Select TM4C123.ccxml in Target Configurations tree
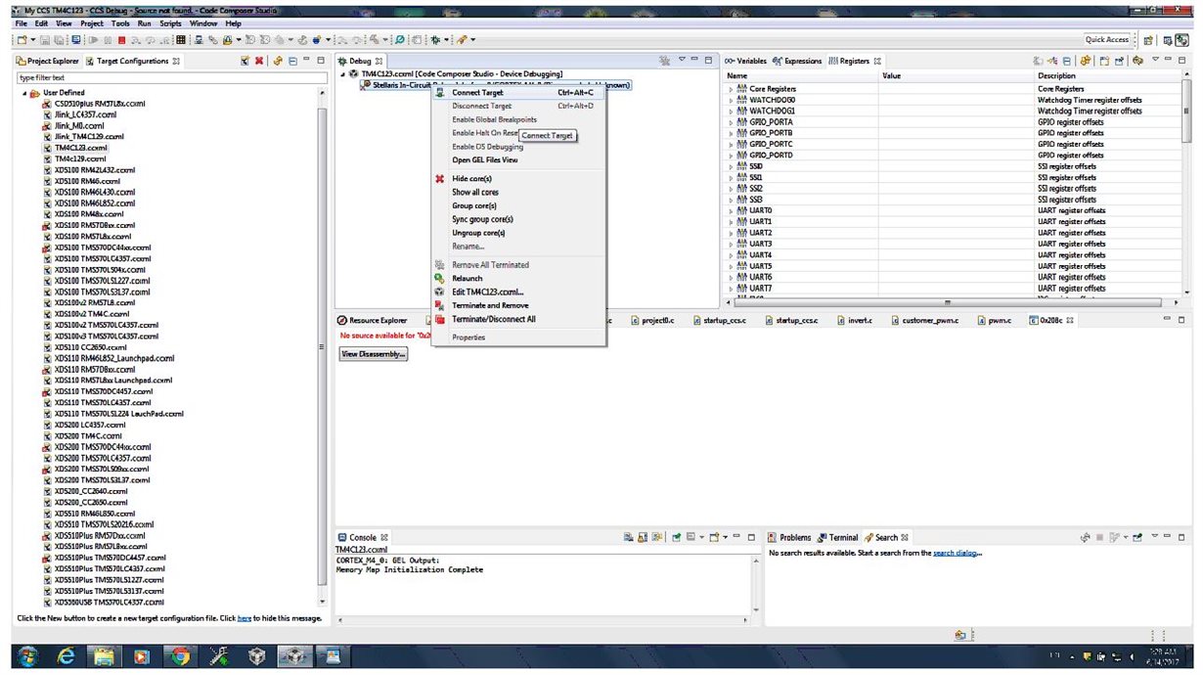 coord(80,148)
